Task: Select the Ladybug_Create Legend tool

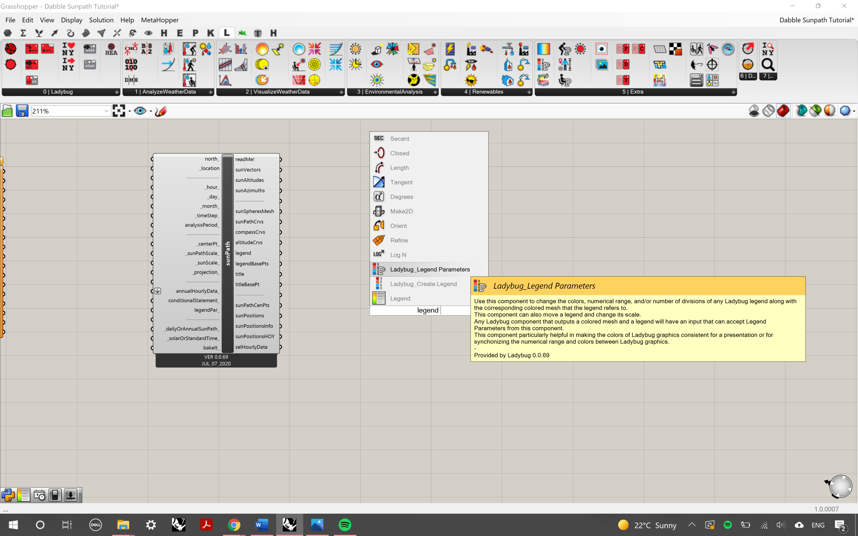Action: pos(424,283)
